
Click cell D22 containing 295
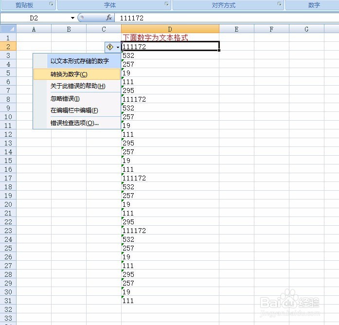pos(170,222)
